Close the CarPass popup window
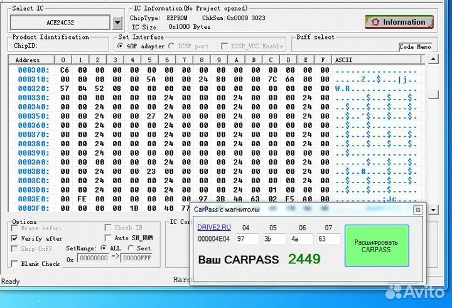The width and height of the screenshot is (452, 308). [417, 210]
